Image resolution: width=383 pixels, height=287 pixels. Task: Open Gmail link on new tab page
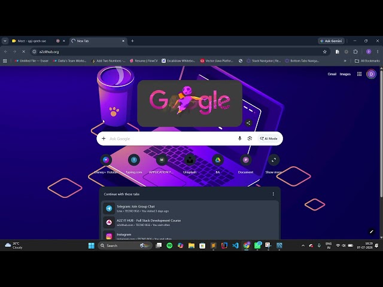click(332, 74)
